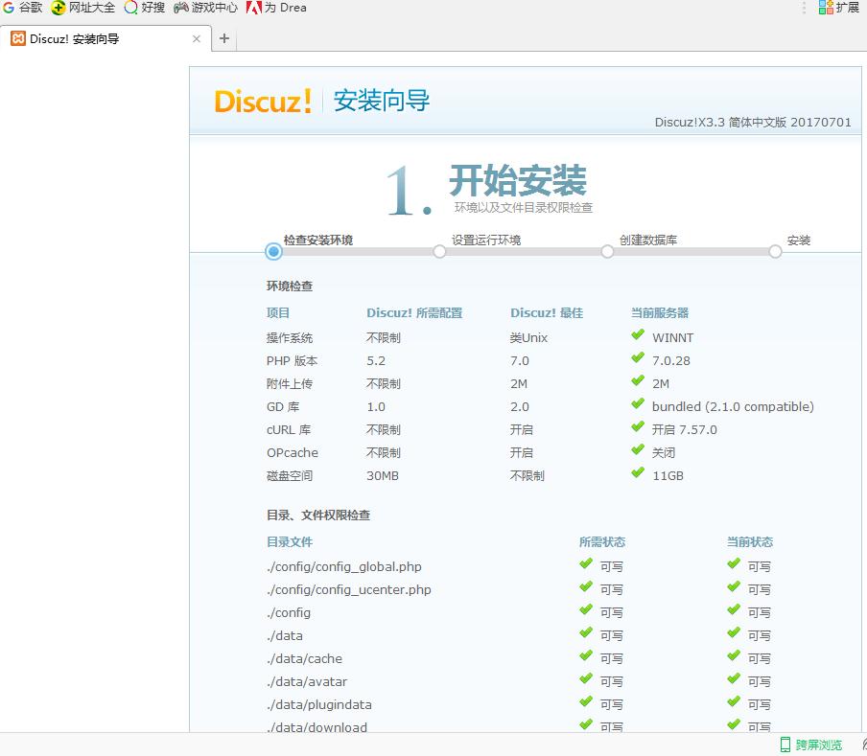This screenshot has width=867, height=756.
Task: Select the 检查安装环境 step circle
Action: tap(273, 252)
